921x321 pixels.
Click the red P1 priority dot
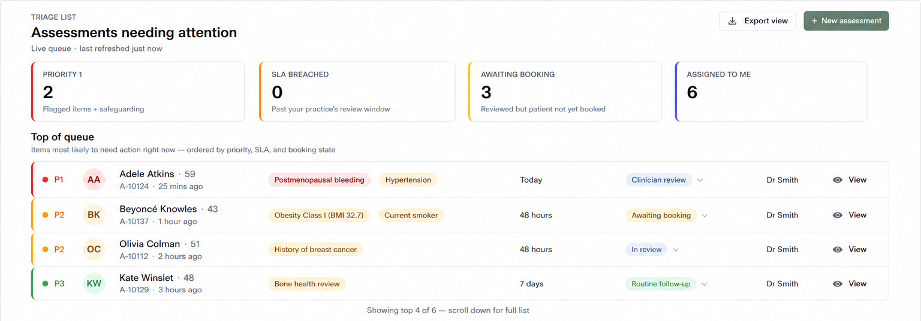pos(45,180)
